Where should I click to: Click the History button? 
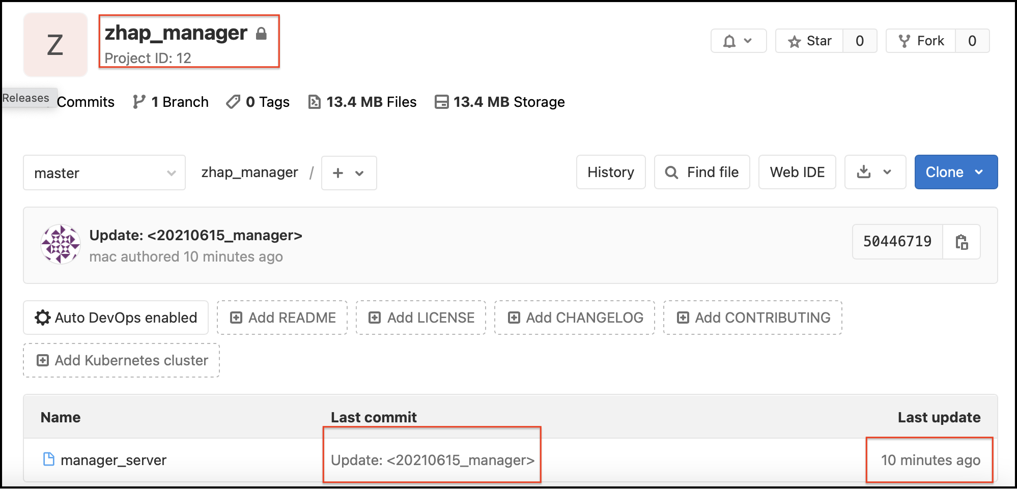click(x=610, y=172)
